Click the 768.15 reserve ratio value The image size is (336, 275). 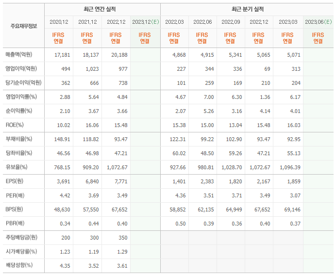(62, 167)
